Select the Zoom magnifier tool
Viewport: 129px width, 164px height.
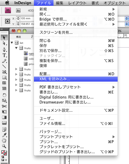coord(4,146)
